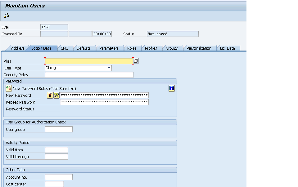
Task: Click the password rules status icon
Action: point(8,88)
